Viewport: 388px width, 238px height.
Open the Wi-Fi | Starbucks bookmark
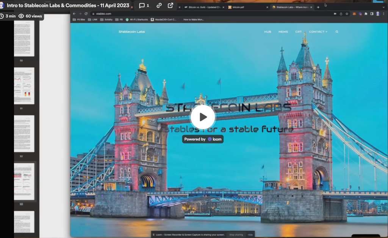[137, 19]
